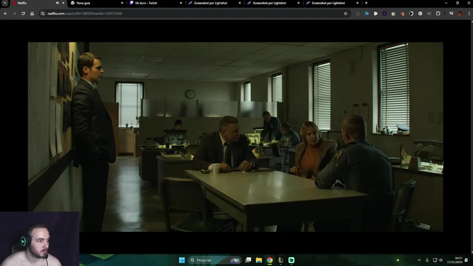Open the 7TV extension
Screen dimensions: 473x266
[367, 13]
